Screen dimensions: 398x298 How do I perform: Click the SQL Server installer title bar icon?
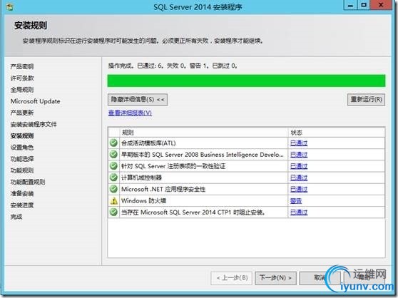(10, 6)
